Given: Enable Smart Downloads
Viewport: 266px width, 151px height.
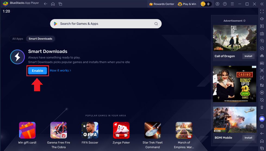Looking at the screenshot, I should click(x=38, y=70).
